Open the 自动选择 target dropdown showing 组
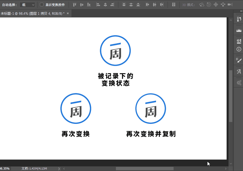Screen dimensions: 243x171 coord(27,5)
